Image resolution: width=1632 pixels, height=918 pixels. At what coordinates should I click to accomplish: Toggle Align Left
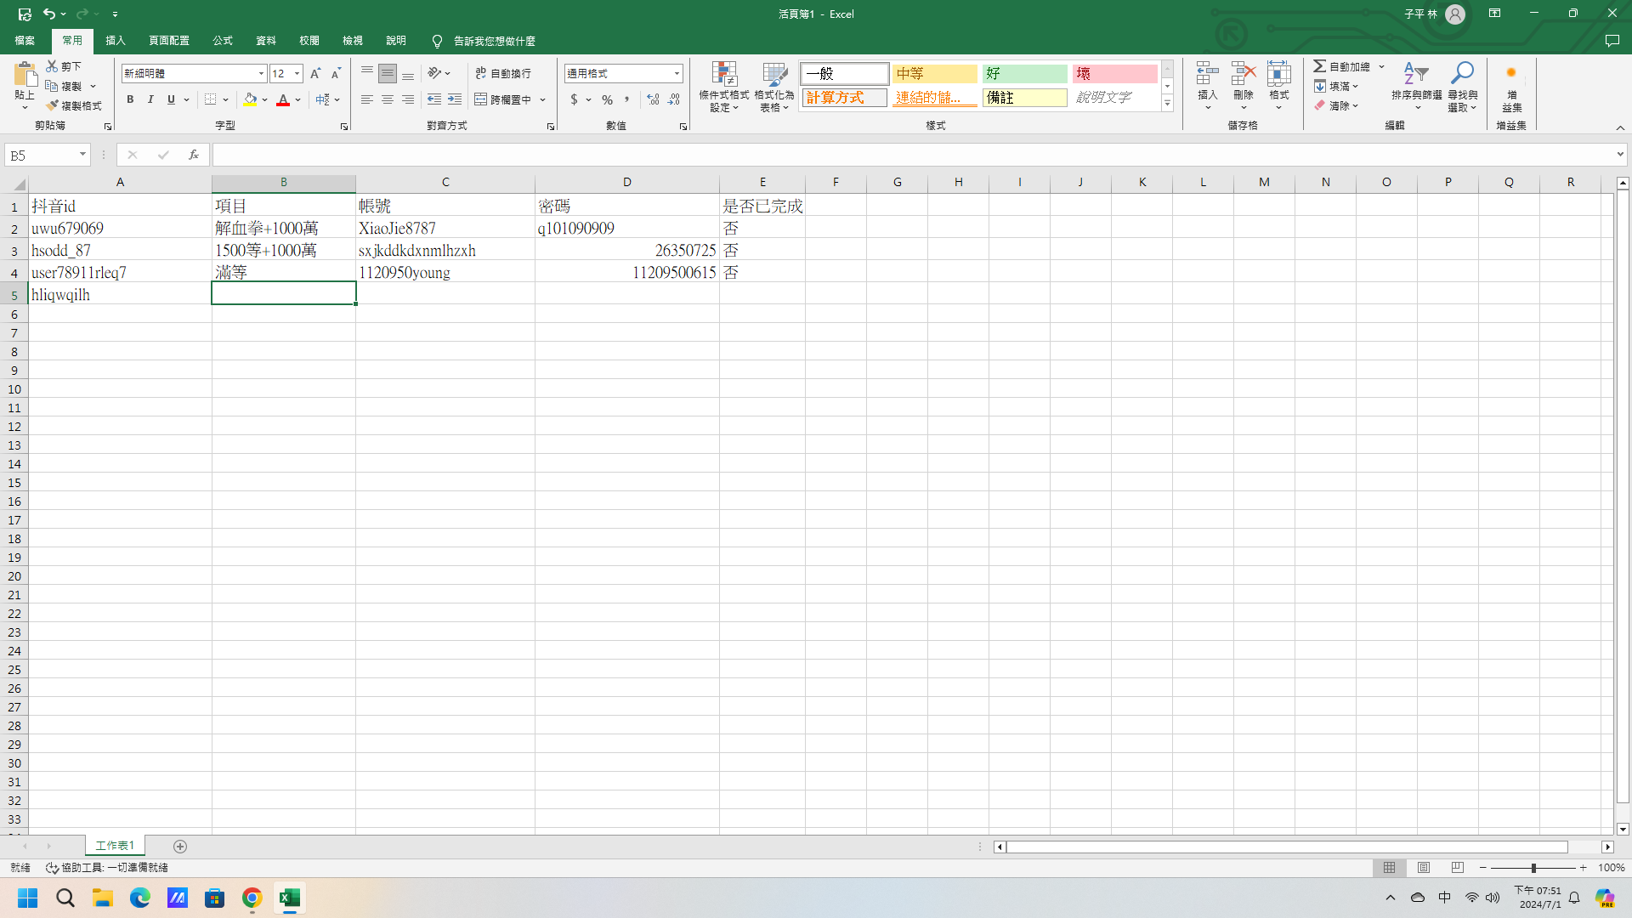pos(367,99)
